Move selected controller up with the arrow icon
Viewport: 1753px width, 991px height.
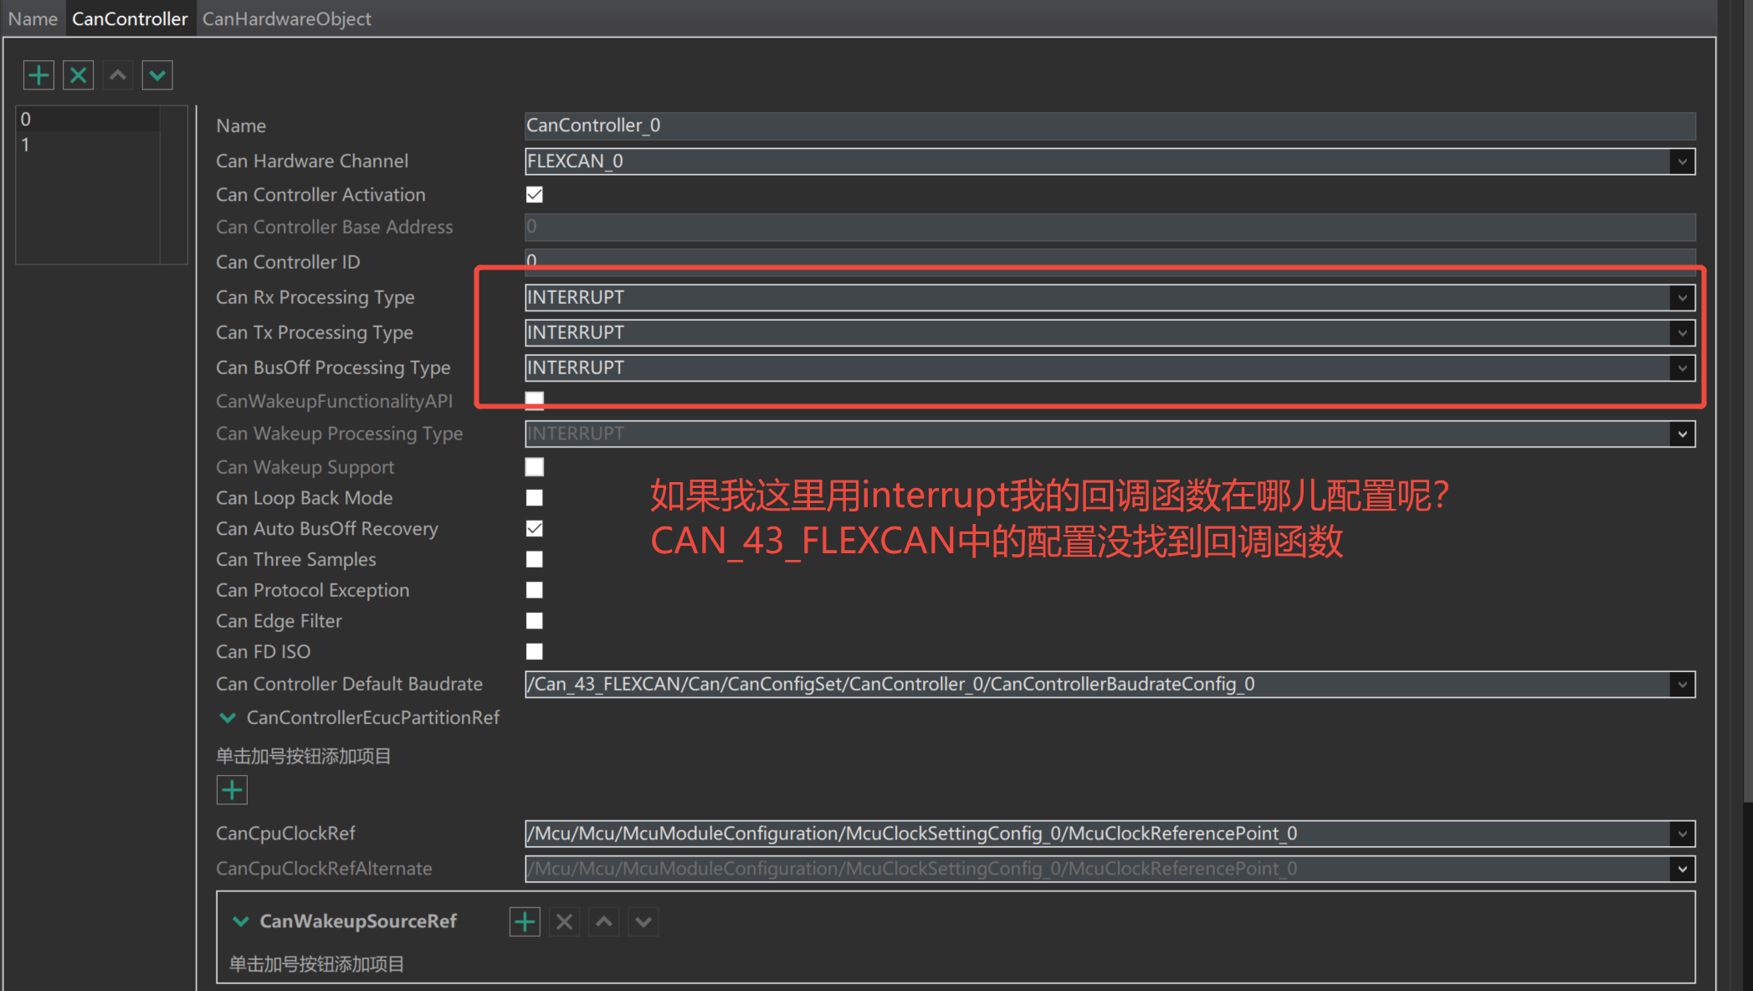pos(117,74)
